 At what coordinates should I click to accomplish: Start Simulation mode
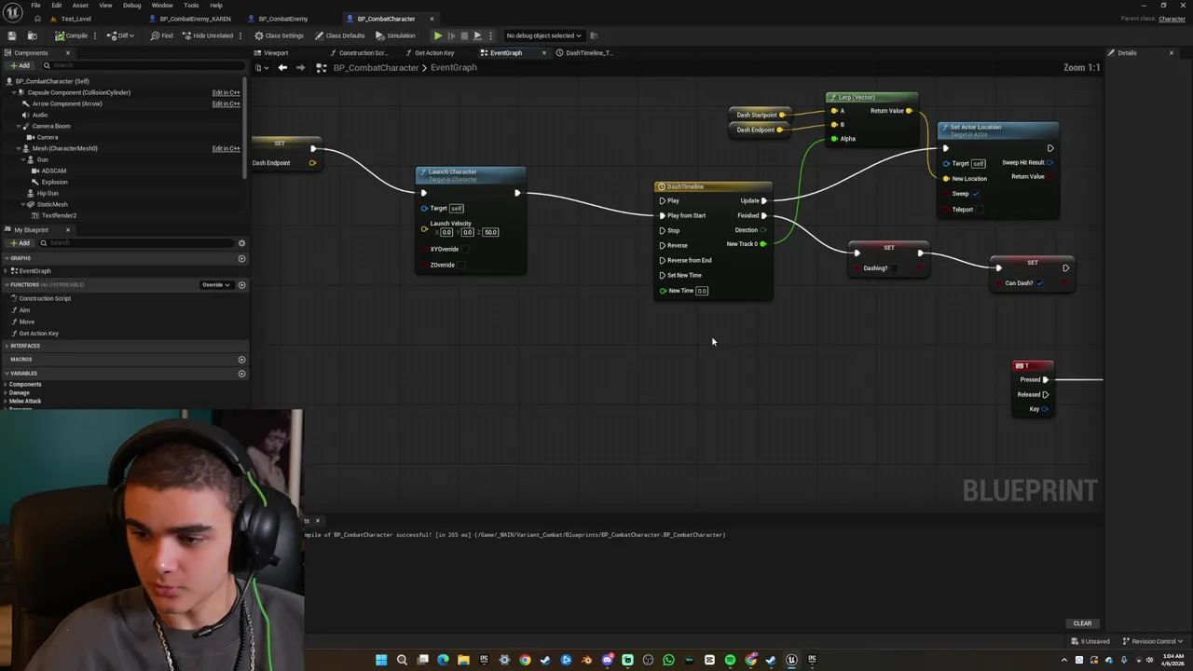pyautogui.click(x=396, y=35)
